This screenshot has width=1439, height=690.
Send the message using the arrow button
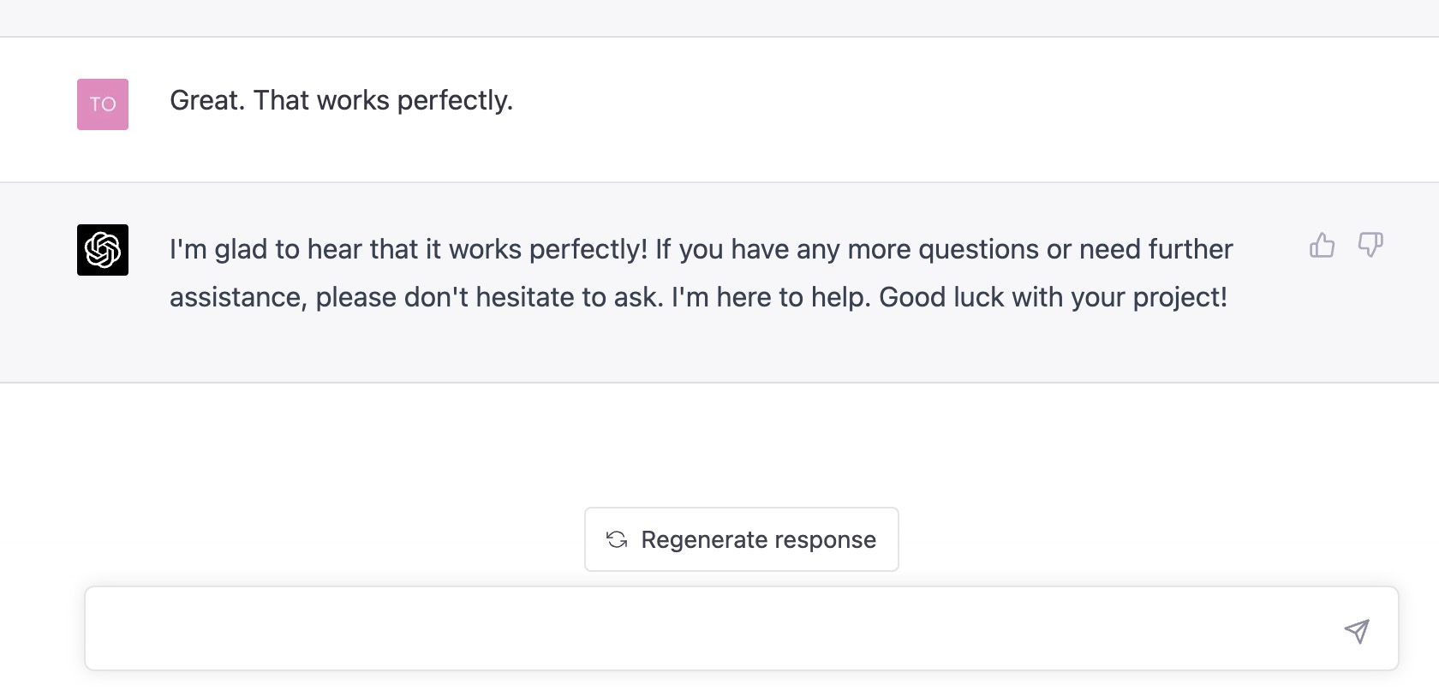click(x=1357, y=632)
